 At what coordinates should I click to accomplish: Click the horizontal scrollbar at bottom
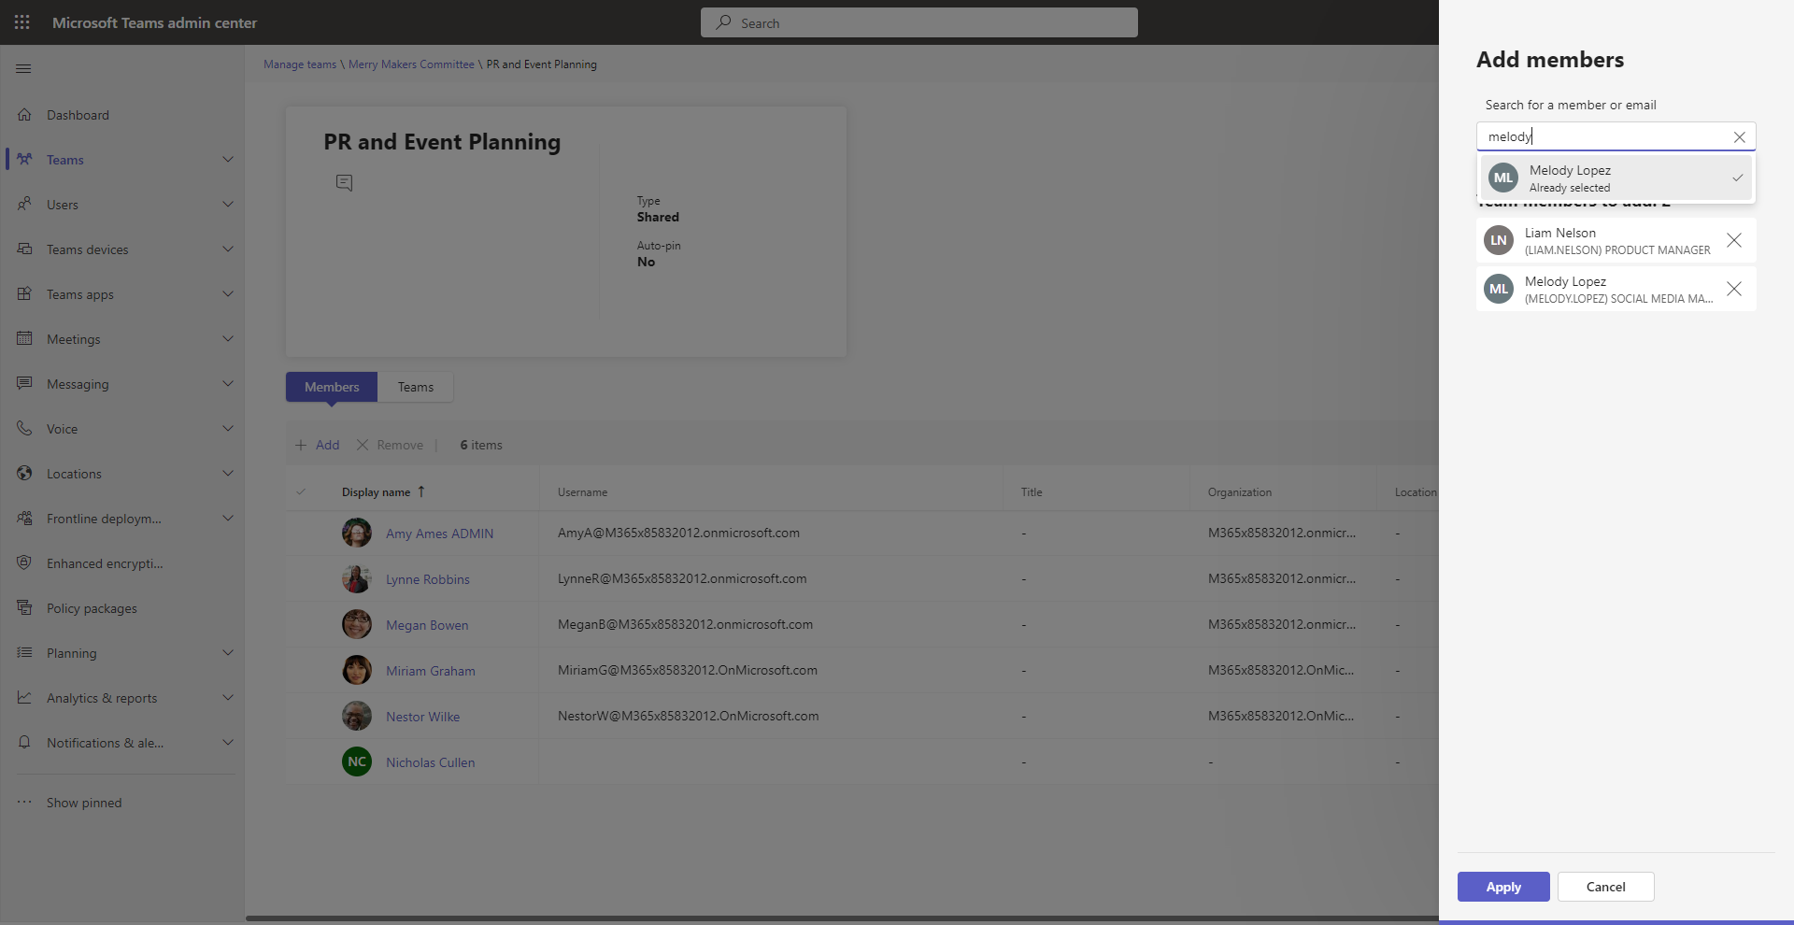tap(841, 918)
